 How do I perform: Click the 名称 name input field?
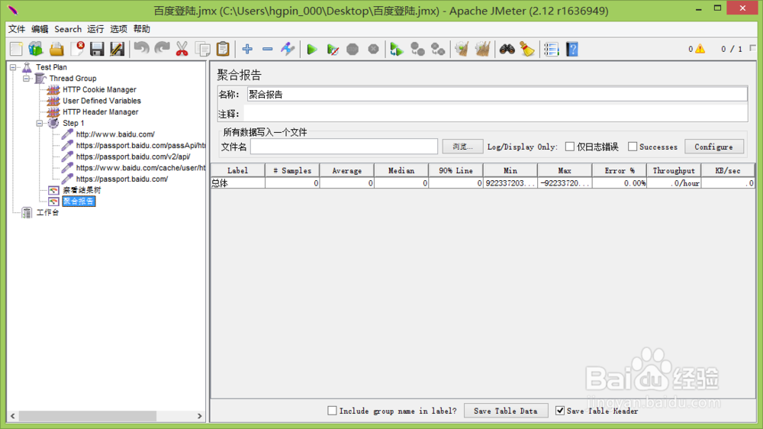click(x=497, y=95)
